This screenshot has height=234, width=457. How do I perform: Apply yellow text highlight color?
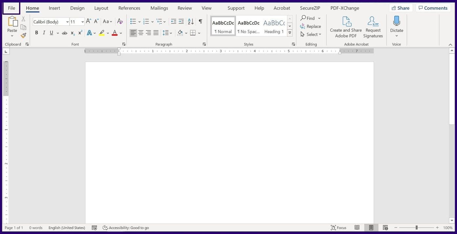tap(102, 33)
